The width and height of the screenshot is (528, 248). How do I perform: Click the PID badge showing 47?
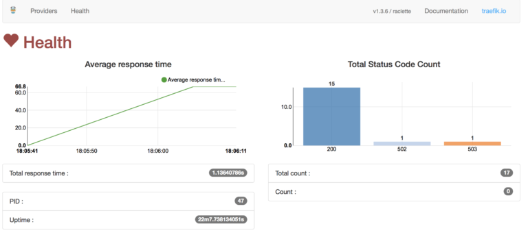click(241, 201)
